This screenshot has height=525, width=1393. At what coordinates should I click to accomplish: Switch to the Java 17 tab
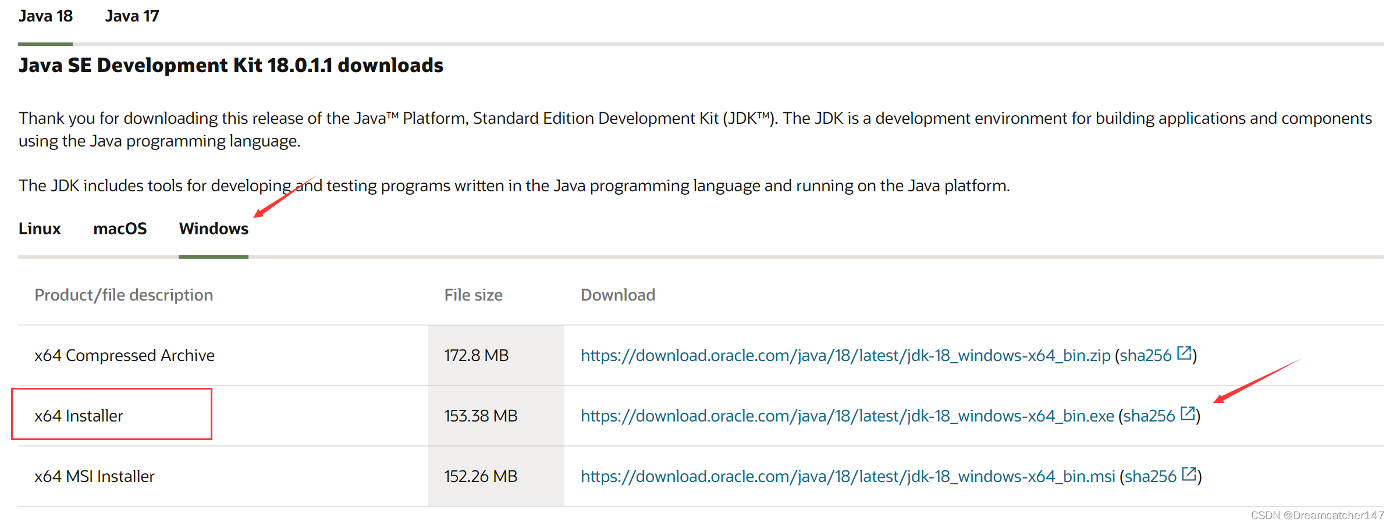pos(132,16)
